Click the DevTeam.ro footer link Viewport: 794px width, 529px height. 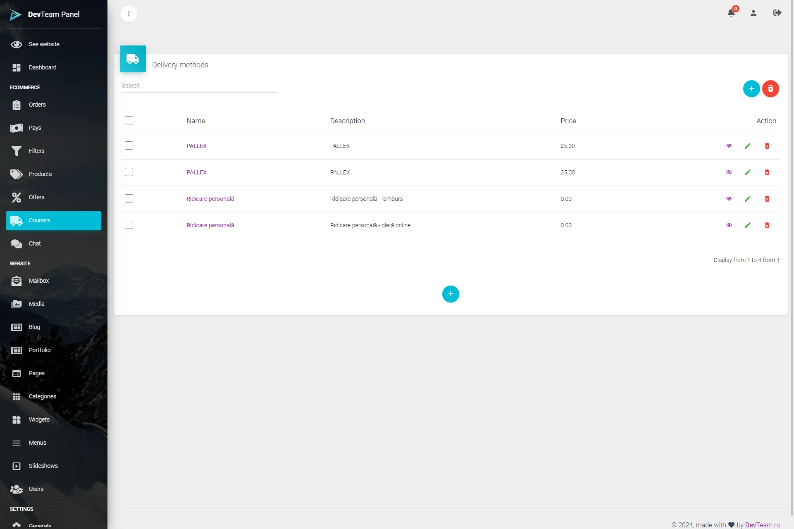click(x=763, y=524)
